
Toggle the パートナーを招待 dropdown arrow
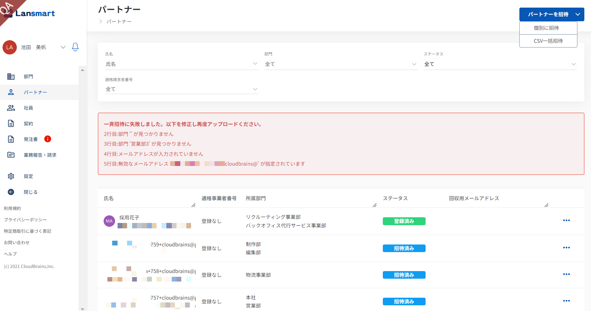tap(578, 14)
